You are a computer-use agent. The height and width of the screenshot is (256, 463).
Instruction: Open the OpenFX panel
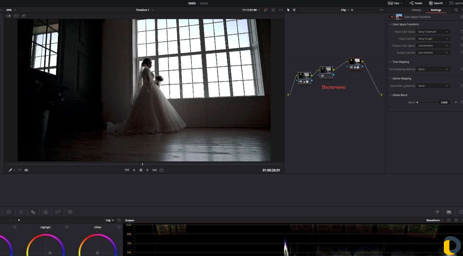tap(436, 3)
